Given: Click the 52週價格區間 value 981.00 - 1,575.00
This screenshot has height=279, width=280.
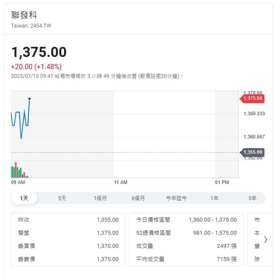Looking at the screenshot, I should pyautogui.click(x=215, y=233).
